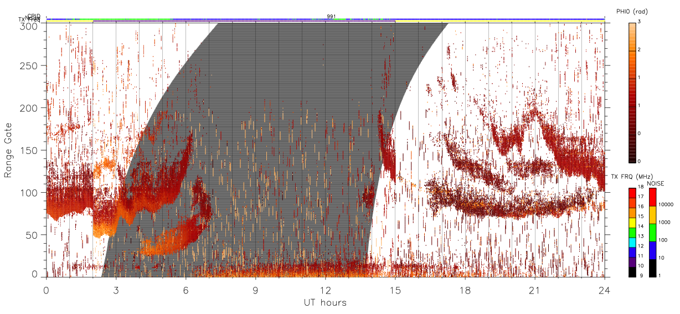Click the UT hours tick label 24
680x314 pixels.
tap(604, 290)
